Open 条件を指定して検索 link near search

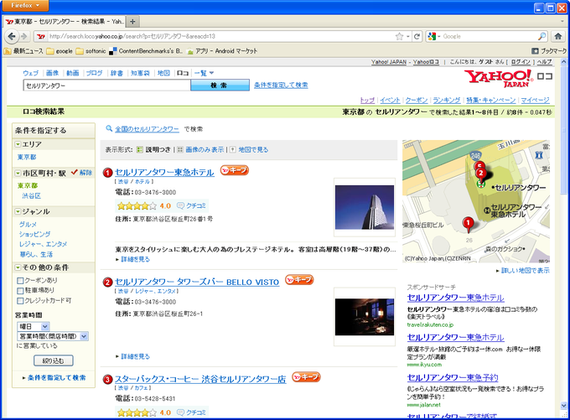[281, 86]
